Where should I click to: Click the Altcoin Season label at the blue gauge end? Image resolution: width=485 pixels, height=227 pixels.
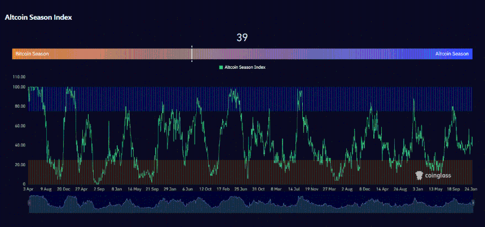click(x=452, y=54)
